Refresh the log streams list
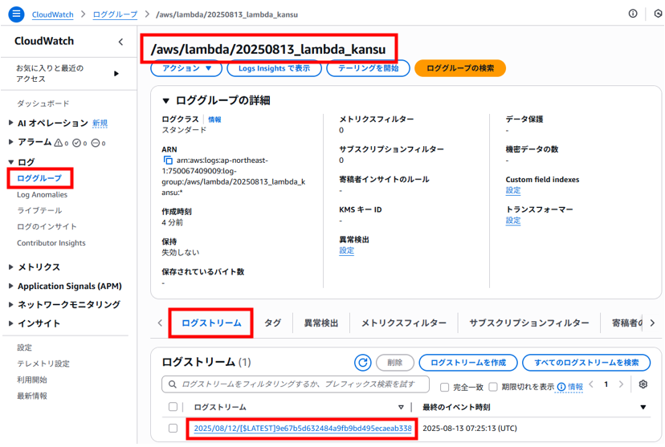This screenshot has height=447, width=665. pos(362,362)
